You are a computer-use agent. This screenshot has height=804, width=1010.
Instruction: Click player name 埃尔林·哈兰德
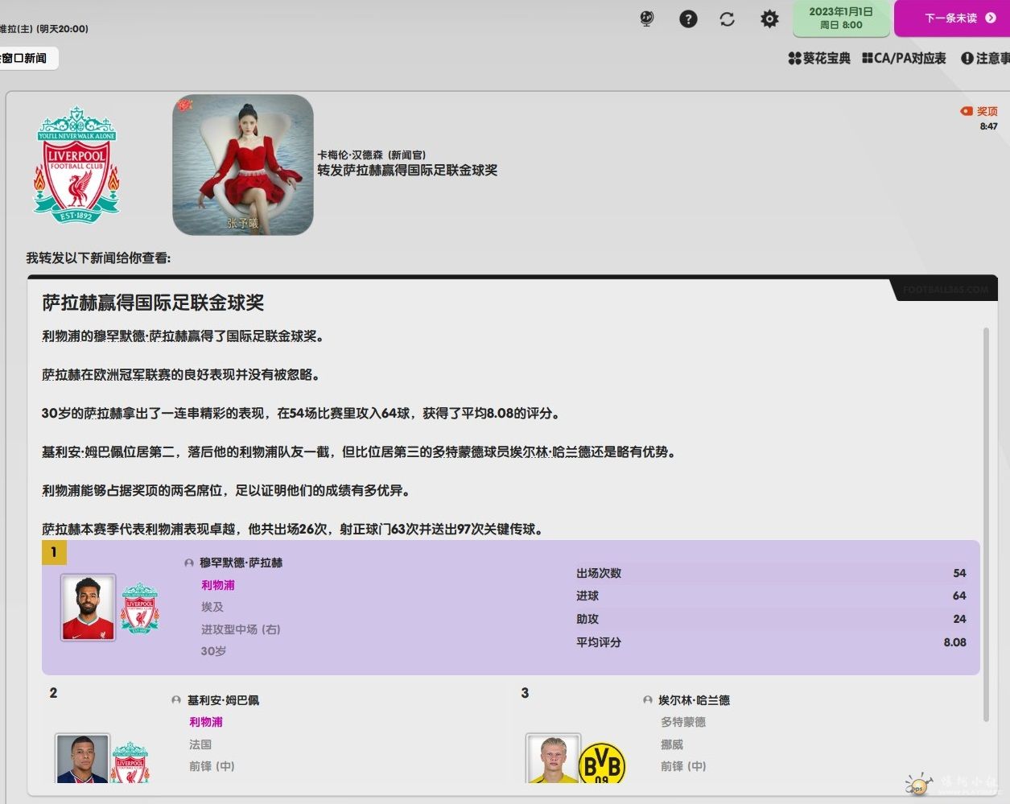click(695, 700)
